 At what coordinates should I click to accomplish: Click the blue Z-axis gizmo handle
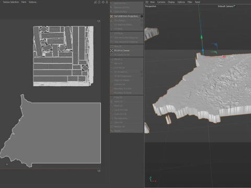coord(203,51)
